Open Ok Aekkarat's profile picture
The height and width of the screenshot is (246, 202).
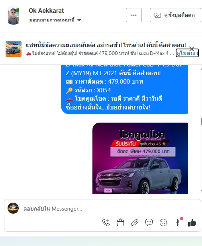pos(14,15)
